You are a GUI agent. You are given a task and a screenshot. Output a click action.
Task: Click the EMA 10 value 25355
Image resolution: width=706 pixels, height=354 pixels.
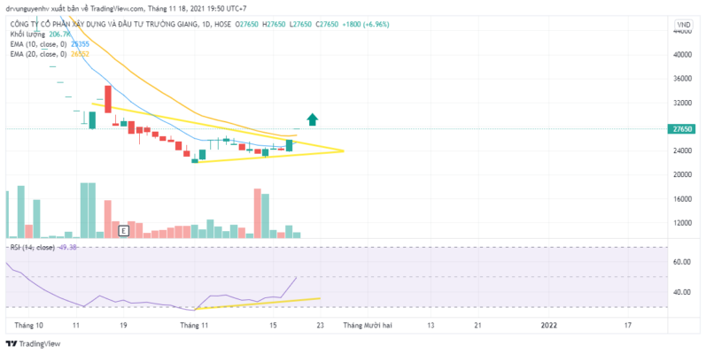tap(80, 44)
